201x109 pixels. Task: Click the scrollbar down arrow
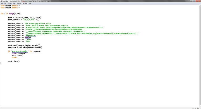pyautogui.click(x=200, y=106)
